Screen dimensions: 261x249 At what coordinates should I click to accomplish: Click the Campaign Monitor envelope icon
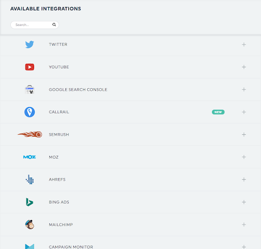pos(30,246)
